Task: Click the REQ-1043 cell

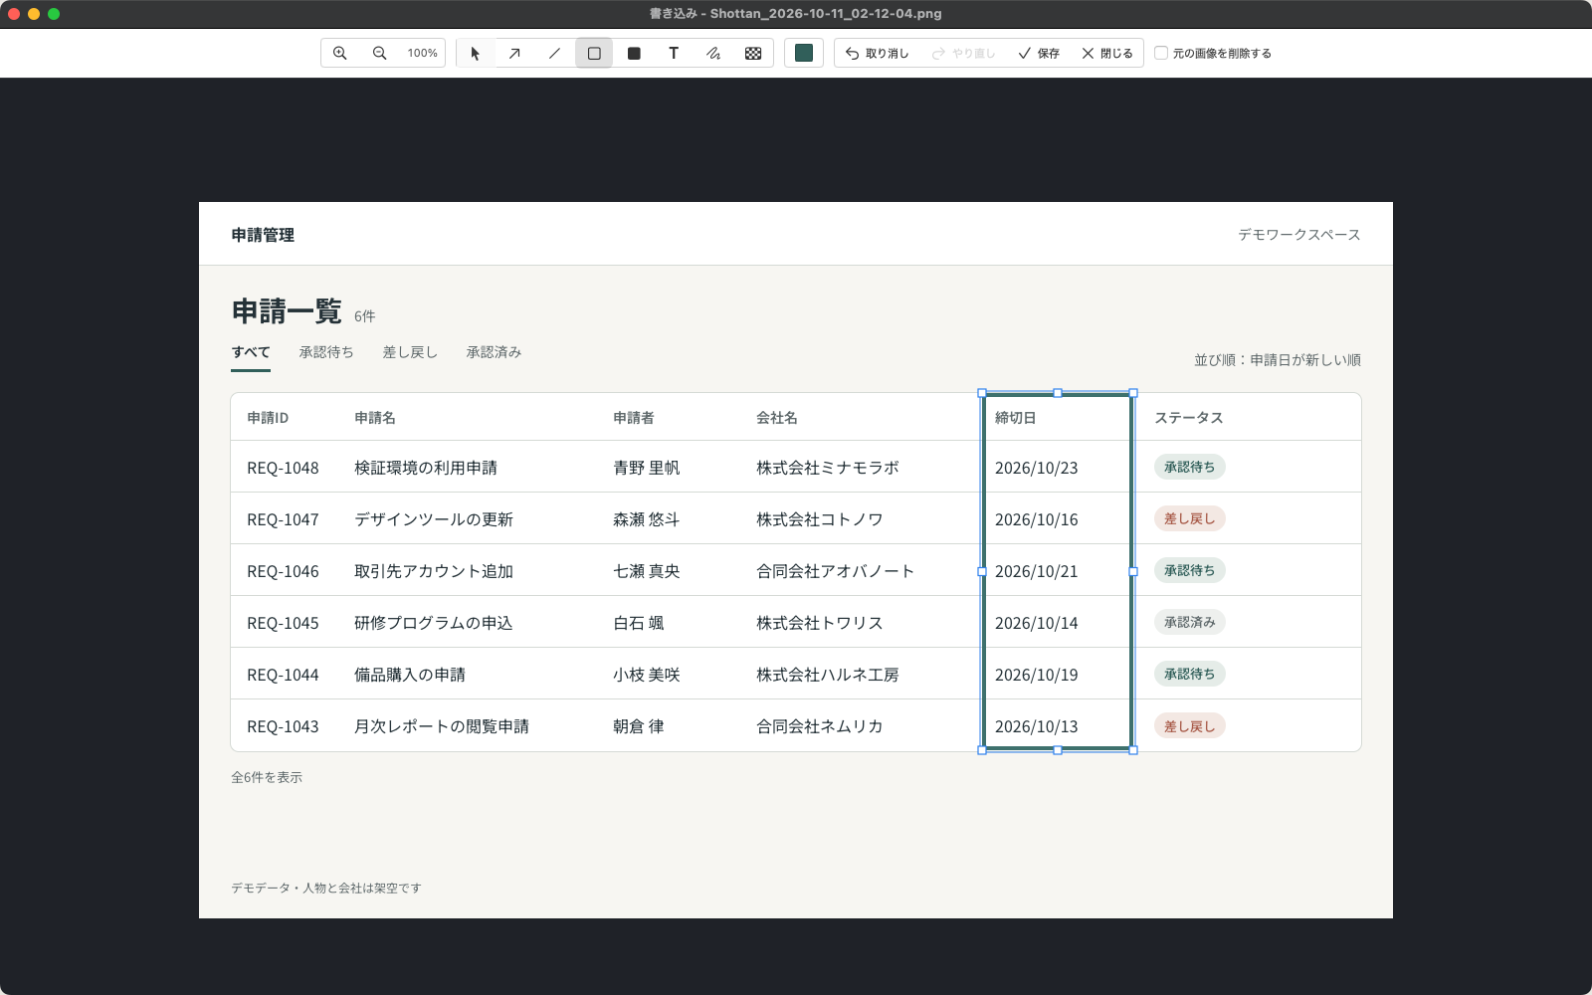Action: tap(283, 726)
